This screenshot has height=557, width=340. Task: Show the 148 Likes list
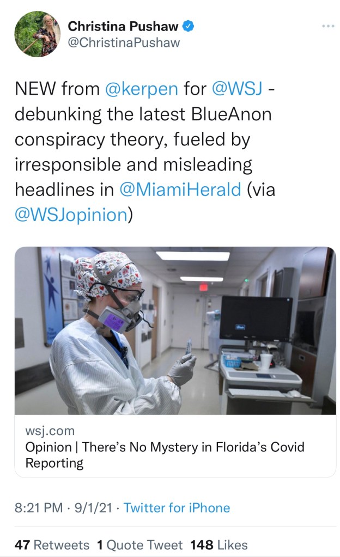tap(218, 544)
